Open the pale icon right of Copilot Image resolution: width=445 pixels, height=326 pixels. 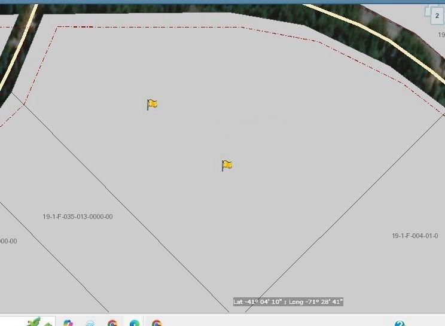tap(90, 323)
